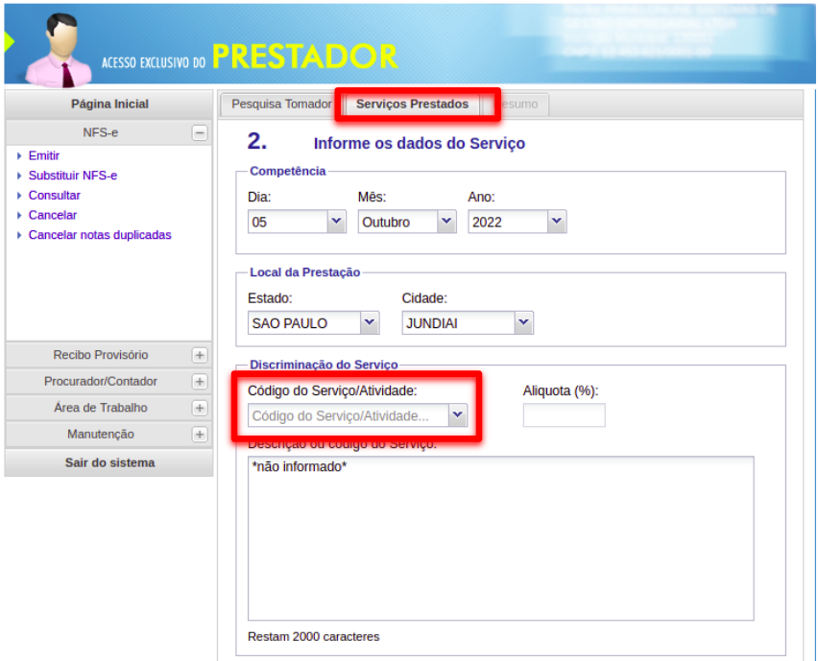
Task: Expand Recibo Provisório plus icon
Action: point(199,355)
